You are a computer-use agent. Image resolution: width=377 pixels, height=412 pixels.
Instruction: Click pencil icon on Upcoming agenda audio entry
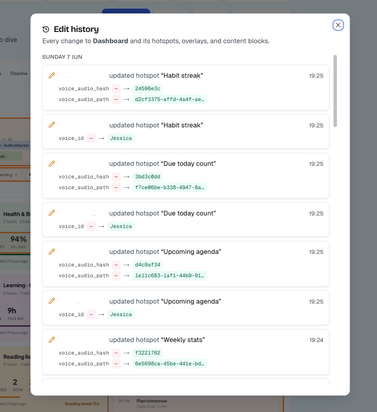coord(52,251)
